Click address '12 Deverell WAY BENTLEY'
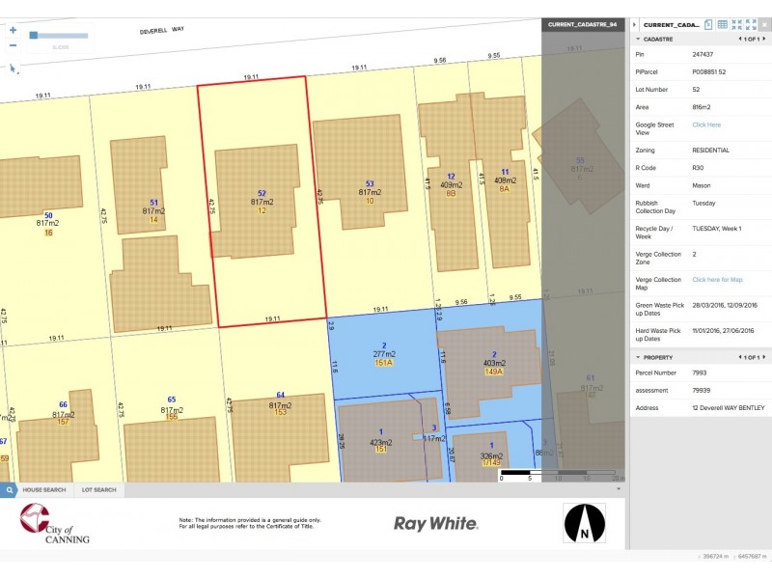Screen dimensions: 772x579 click(x=729, y=407)
